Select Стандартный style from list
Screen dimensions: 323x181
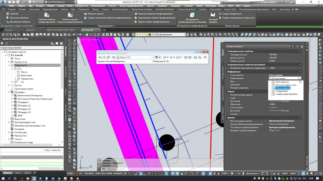pyautogui.click(x=281, y=91)
